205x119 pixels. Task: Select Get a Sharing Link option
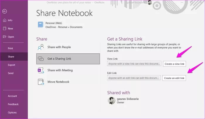[68, 59]
